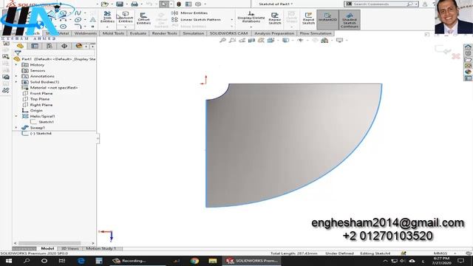Open the Motion Study 1 tab

tap(101, 248)
